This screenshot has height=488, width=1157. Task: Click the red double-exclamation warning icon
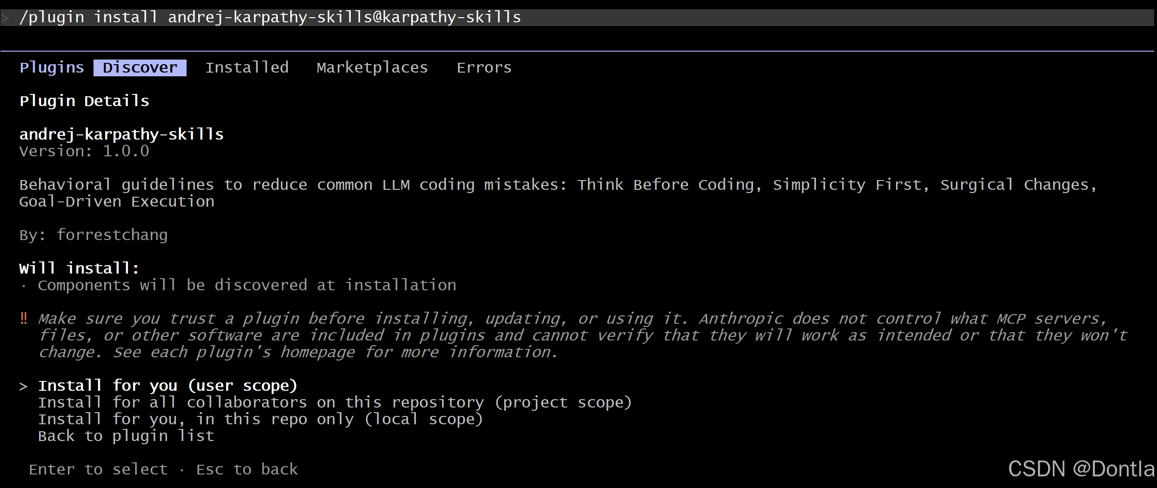click(x=24, y=318)
